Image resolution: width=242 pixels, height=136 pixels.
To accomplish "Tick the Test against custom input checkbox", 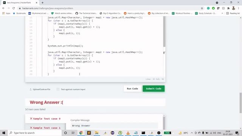I will pos(58,89).
